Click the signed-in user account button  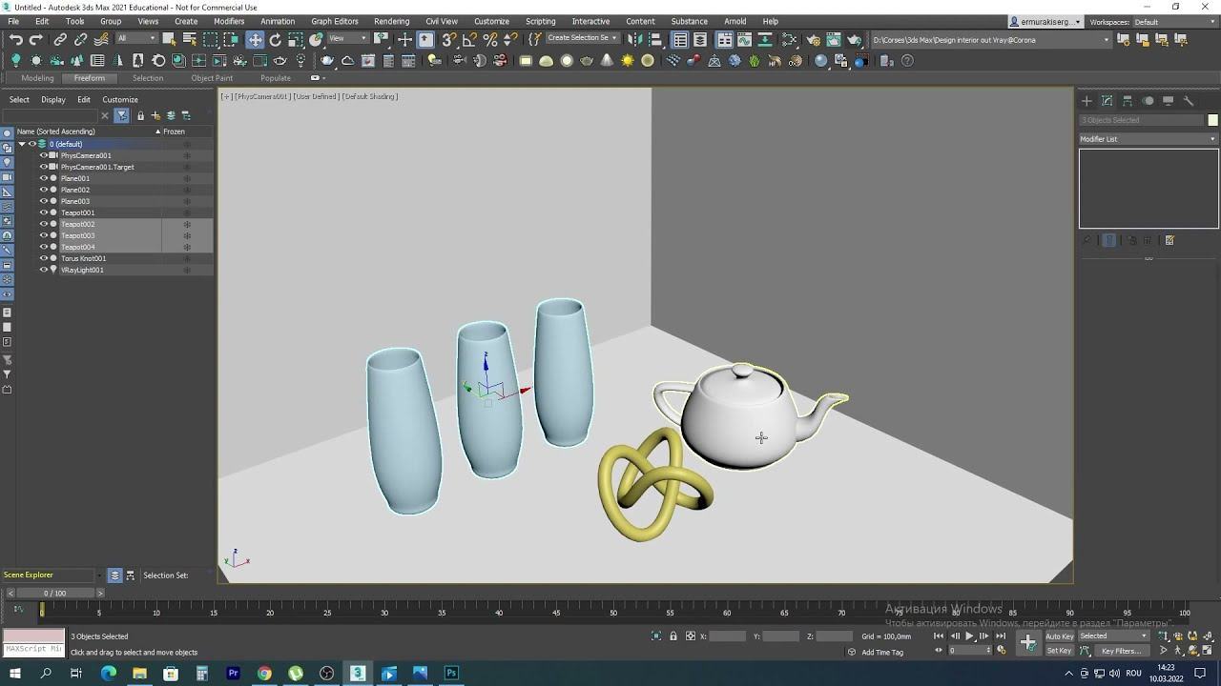(x=1046, y=22)
